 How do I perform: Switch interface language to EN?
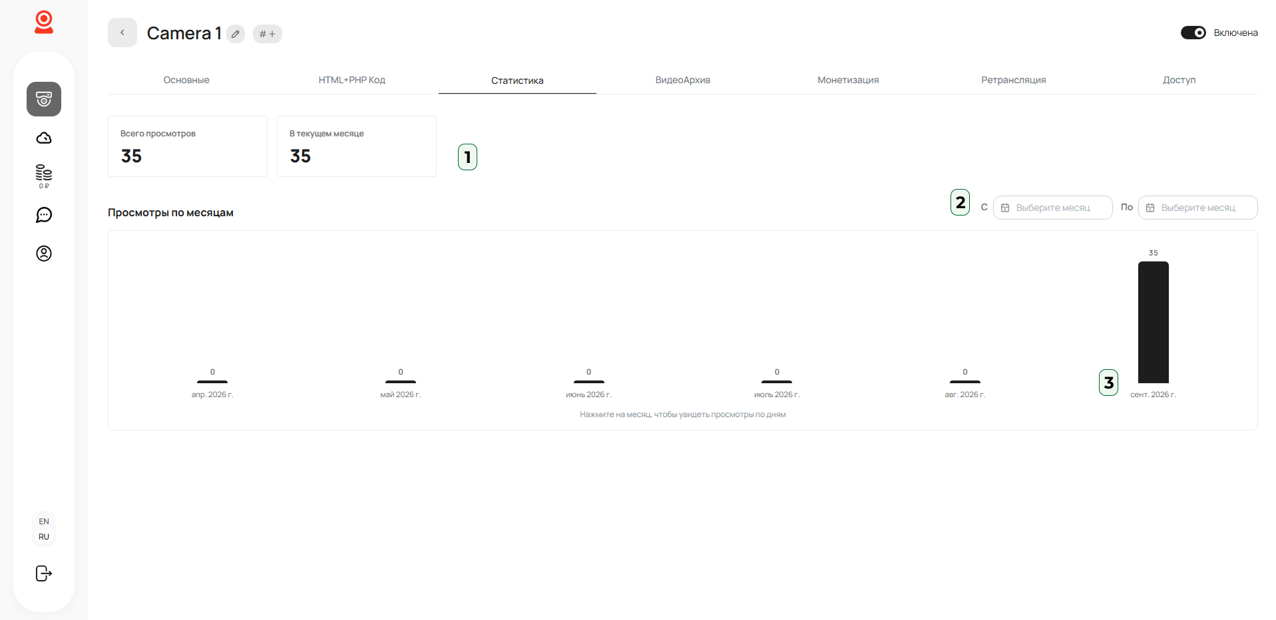click(44, 522)
